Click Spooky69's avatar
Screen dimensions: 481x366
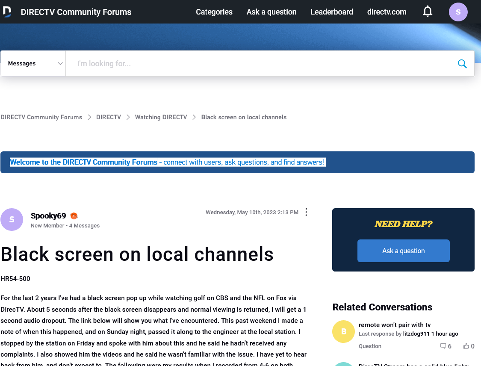[x=12, y=219]
